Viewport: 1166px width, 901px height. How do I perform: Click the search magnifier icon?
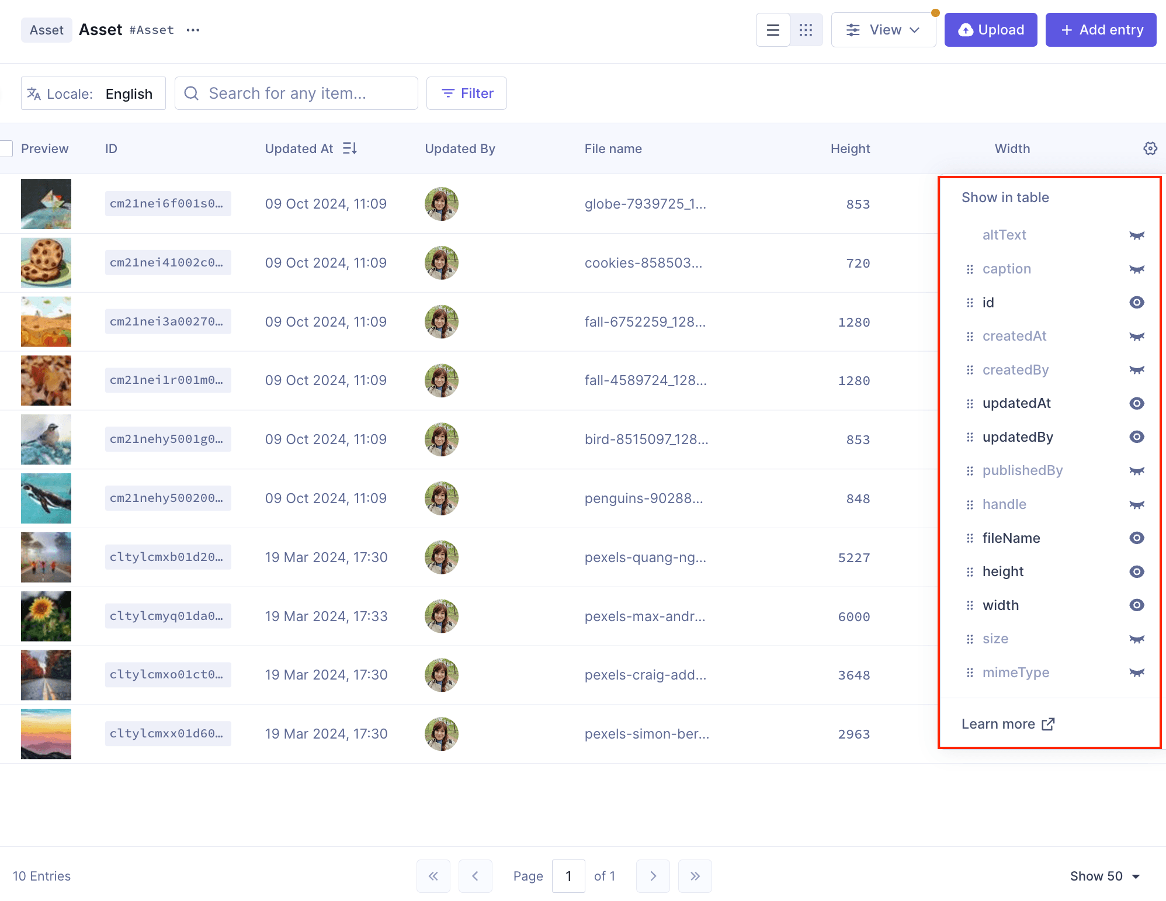(191, 93)
